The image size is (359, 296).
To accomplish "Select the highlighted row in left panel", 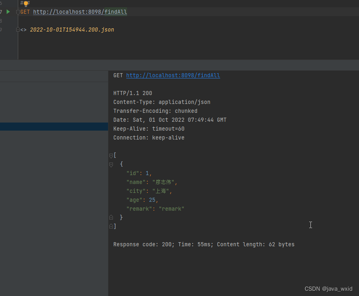I will pyautogui.click(x=54, y=127).
